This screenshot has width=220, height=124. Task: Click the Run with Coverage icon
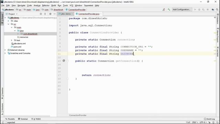pos(203,10)
